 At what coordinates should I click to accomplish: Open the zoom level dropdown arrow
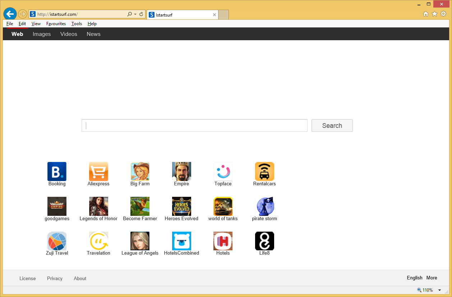[x=439, y=290]
